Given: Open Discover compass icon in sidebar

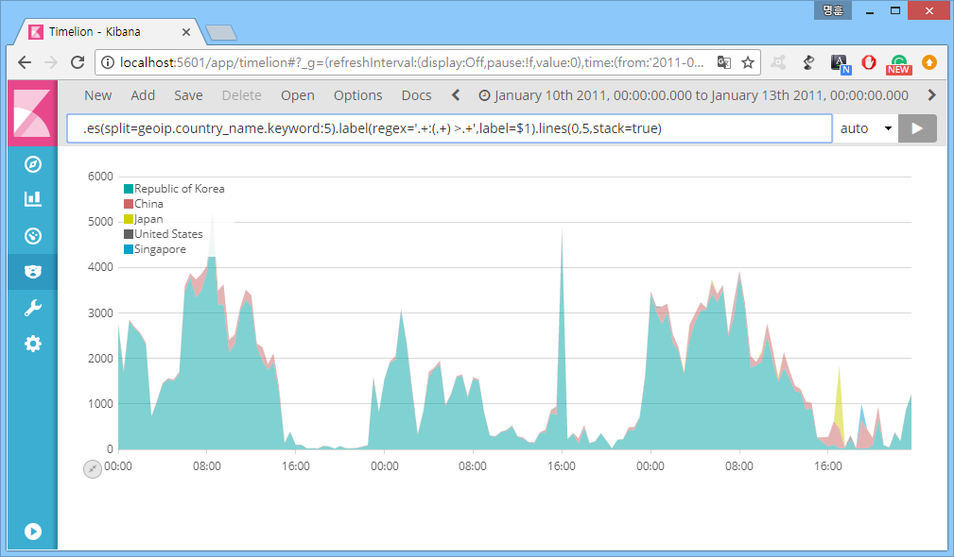Looking at the screenshot, I should click(33, 164).
